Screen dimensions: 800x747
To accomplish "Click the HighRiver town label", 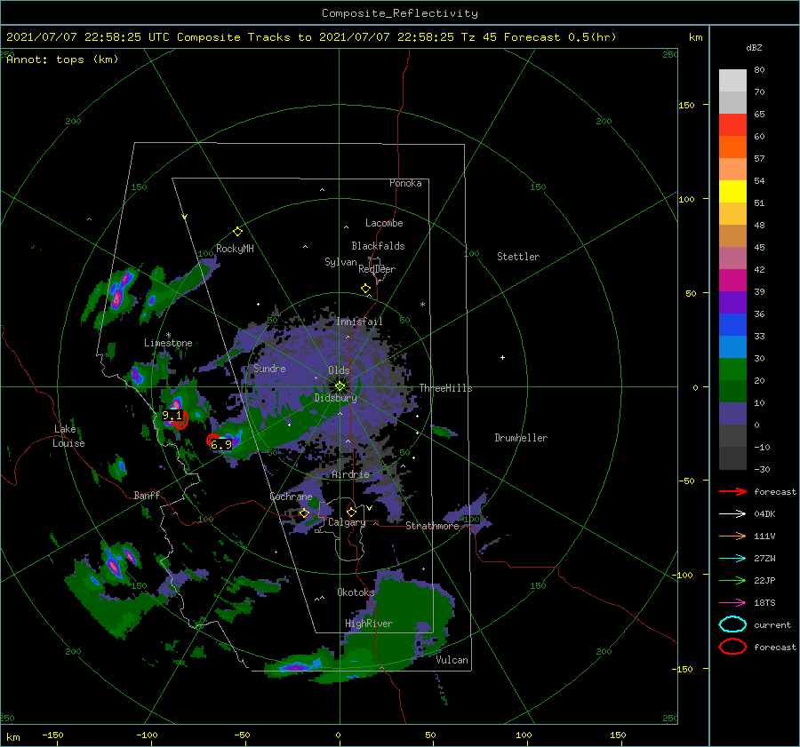I will pyautogui.click(x=369, y=624).
